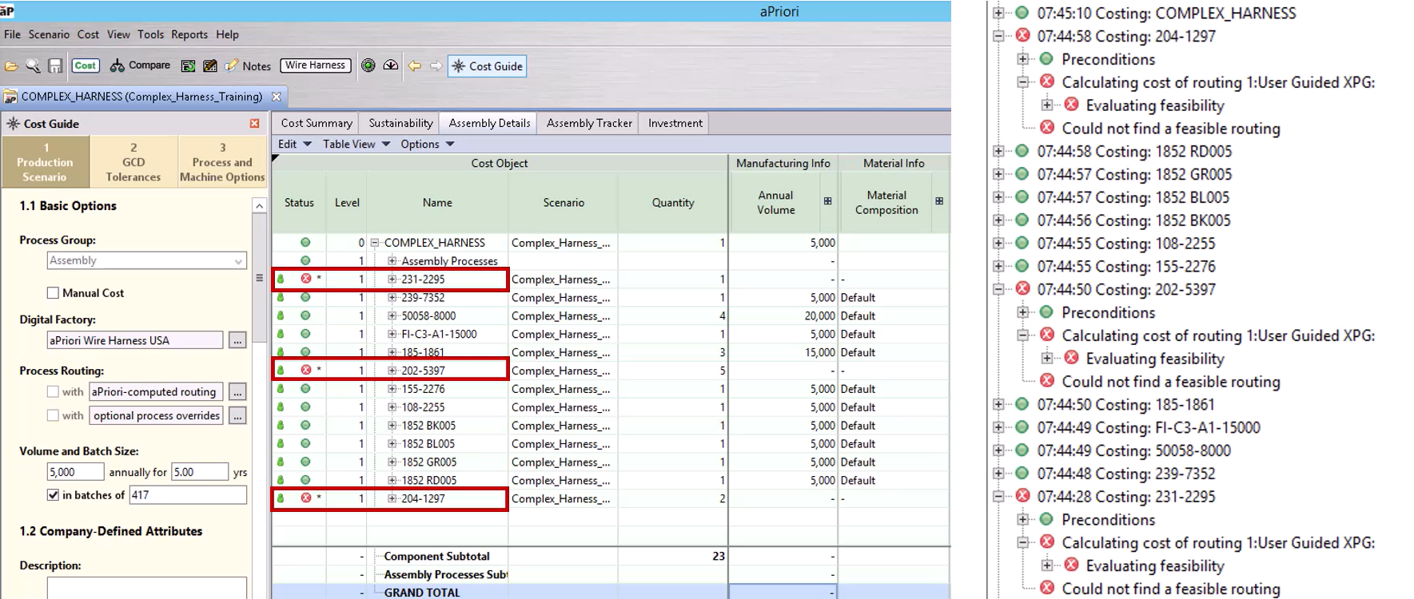Select the Process and Machine Options tab

coord(222,162)
